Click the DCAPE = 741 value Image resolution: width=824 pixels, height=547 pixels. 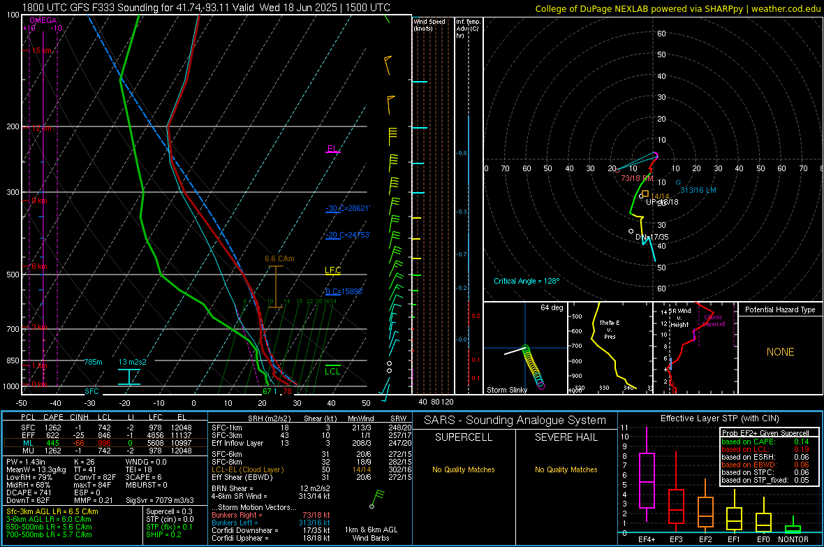point(29,493)
